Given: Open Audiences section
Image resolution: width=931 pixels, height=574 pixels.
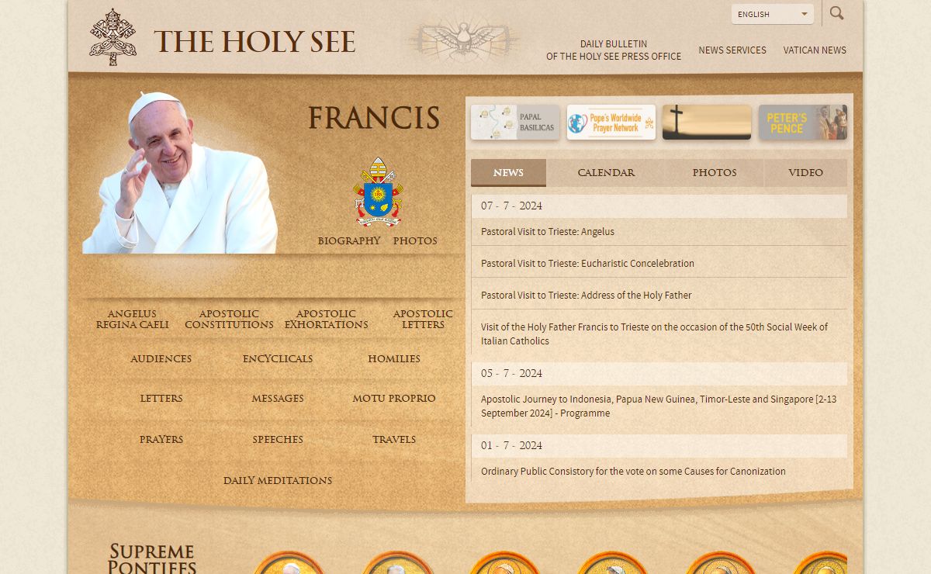Looking at the screenshot, I should [x=161, y=359].
